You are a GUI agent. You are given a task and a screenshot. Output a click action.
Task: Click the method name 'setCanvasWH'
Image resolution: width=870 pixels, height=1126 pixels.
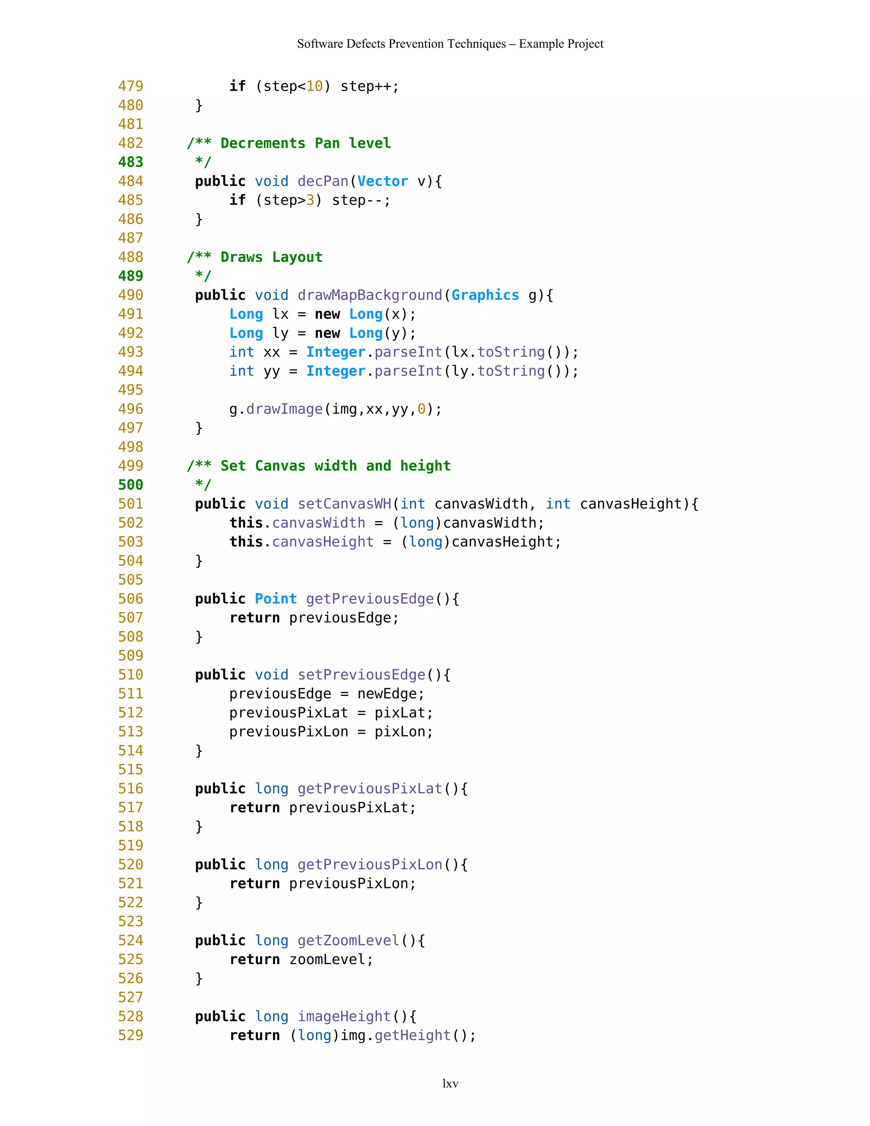coord(344,504)
